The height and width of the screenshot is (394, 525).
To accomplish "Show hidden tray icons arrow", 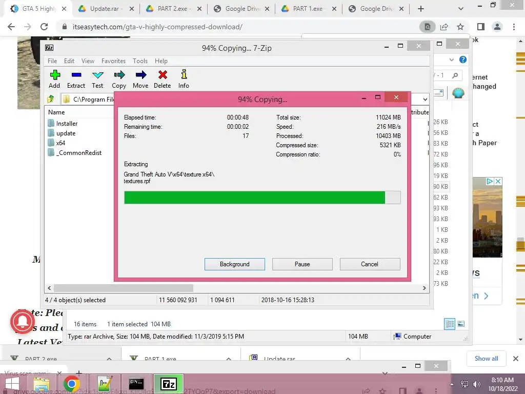I will pyautogui.click(x=452, y=384).
